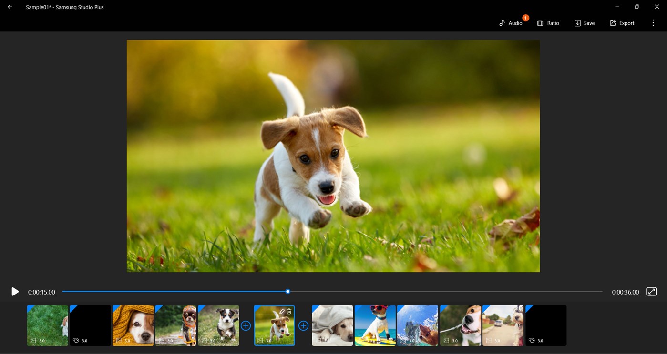Screen dimensions: 667x354
Task: Go back using the arrow at top left
Action: tap(10, 7)
